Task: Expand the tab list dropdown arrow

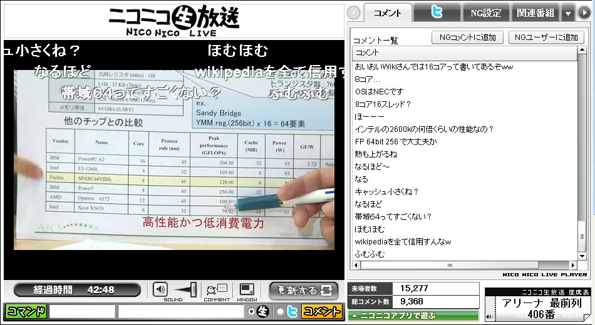Action: pyautogui.click(x=568, y=14)
